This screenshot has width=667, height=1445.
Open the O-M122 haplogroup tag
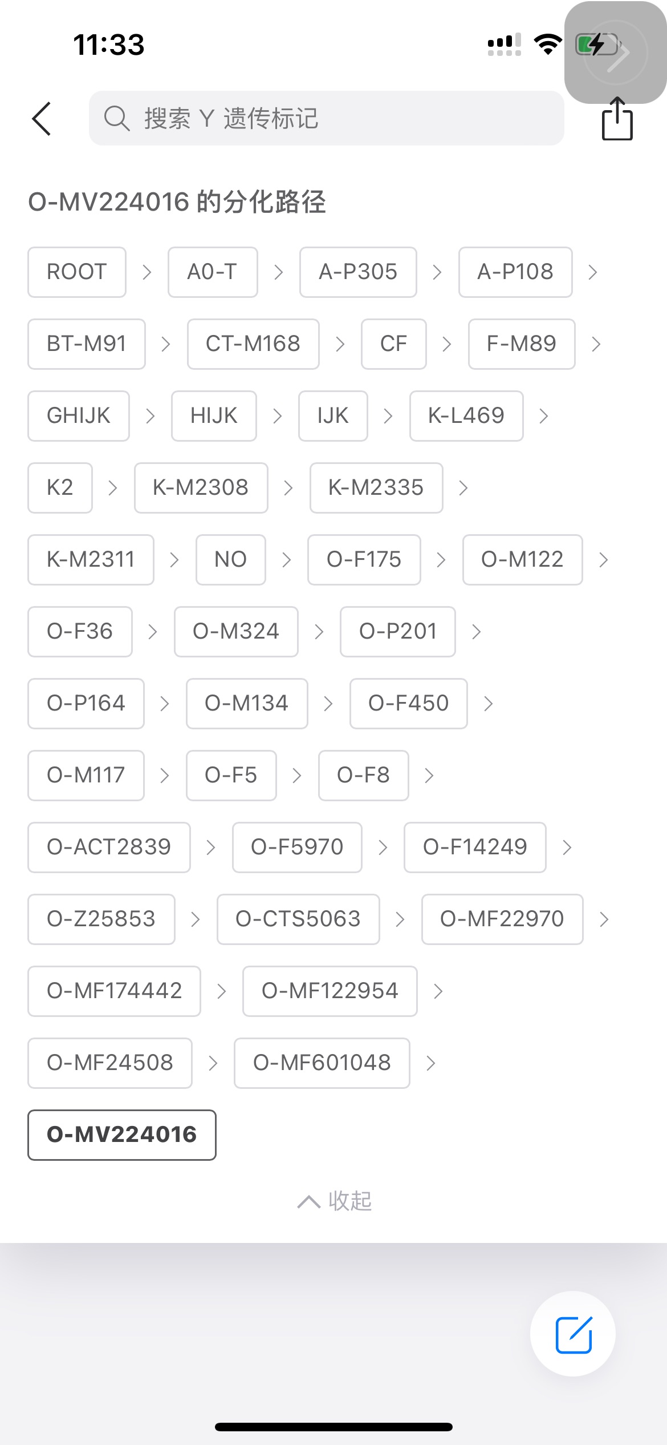pyautogui.click(x=522, y=560)
